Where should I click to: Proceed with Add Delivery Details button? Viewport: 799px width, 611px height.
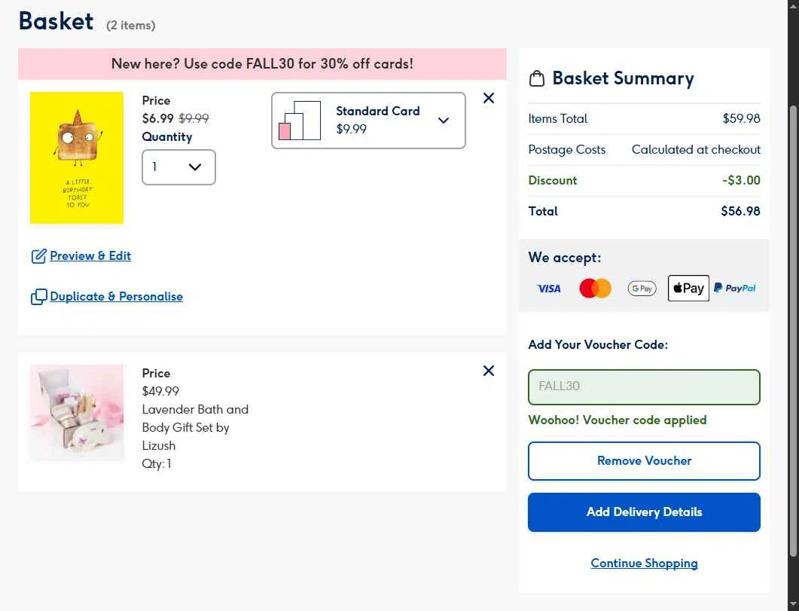click(x=644, y=512)
